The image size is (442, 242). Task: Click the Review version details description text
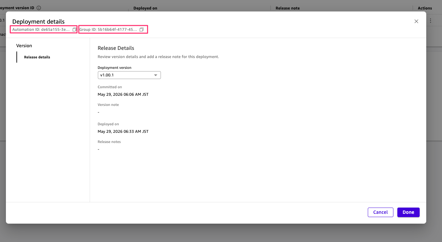158,57
